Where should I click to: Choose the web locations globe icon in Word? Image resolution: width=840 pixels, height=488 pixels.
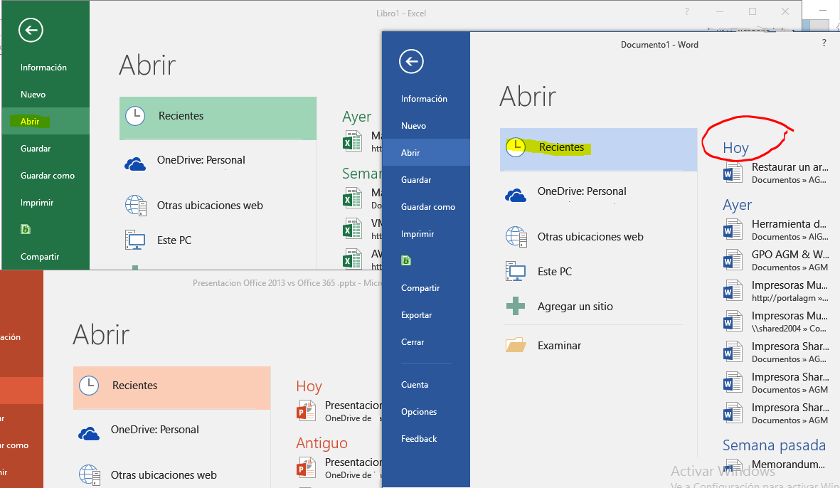click(516, 236)
